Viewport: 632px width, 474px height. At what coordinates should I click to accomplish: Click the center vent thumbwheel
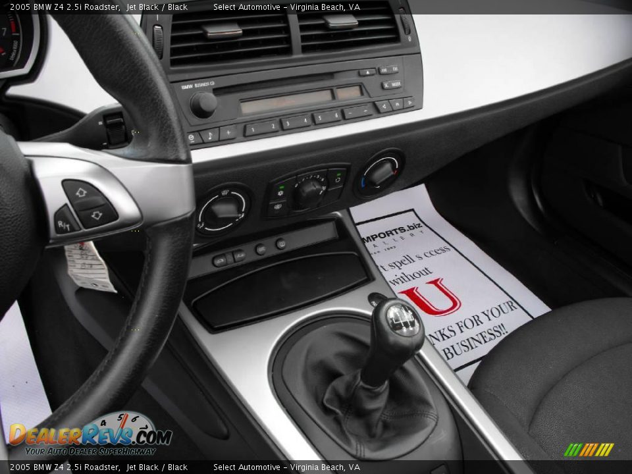click(x=157, y=41)
